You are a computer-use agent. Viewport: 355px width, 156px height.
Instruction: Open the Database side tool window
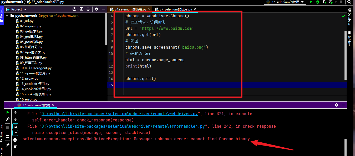[349, 17]
